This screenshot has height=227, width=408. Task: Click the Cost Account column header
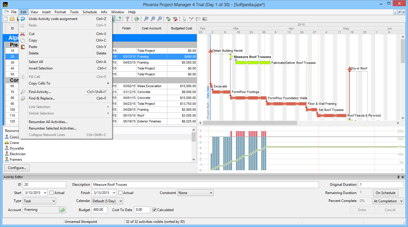point(151,29)
